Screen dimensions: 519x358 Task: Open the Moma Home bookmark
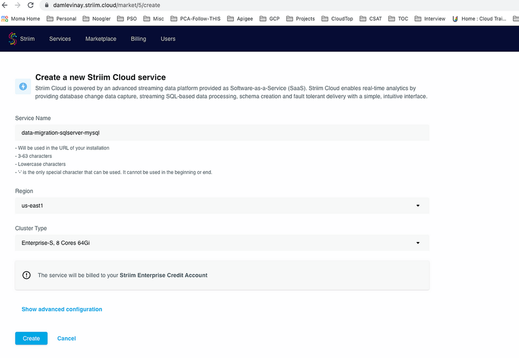coord(21,19)
